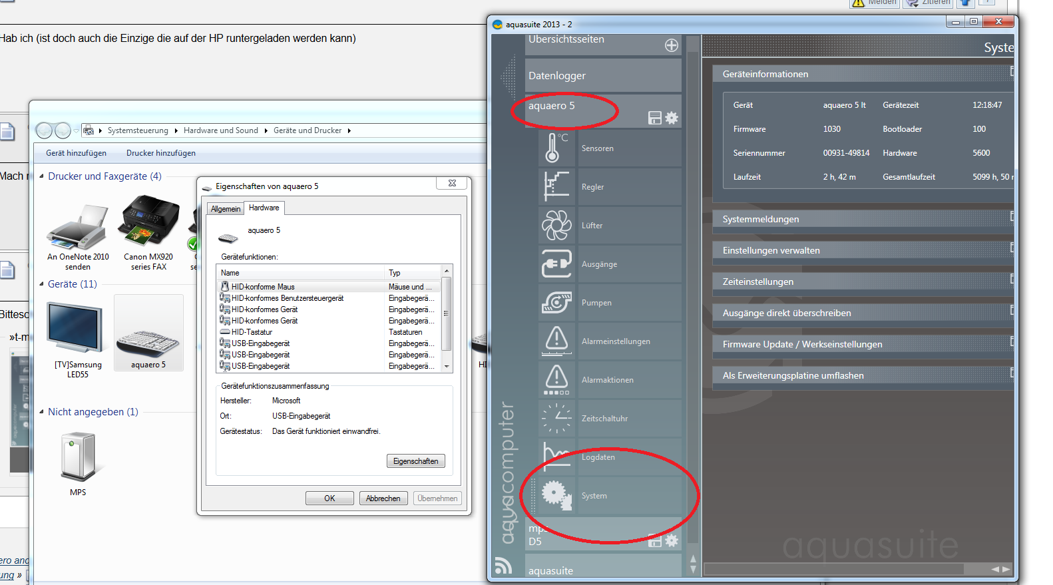Select HID-Tastatur in the device list
Screen dimensions: 1053x585
(252, 332)
